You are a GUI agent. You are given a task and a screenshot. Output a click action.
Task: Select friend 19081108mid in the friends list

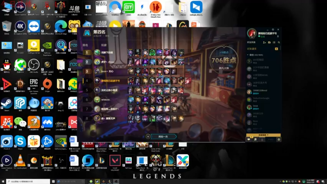tap(263, 92)
